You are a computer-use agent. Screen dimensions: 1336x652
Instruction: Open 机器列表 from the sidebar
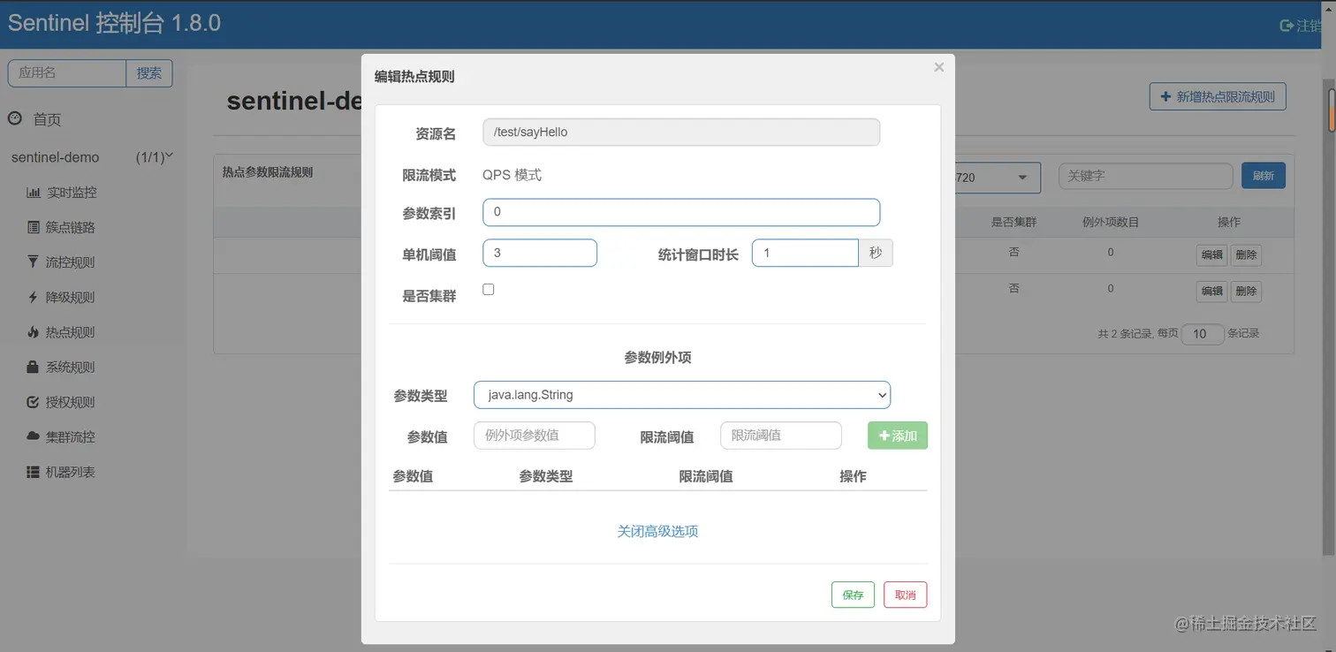[x=70, y=472]
